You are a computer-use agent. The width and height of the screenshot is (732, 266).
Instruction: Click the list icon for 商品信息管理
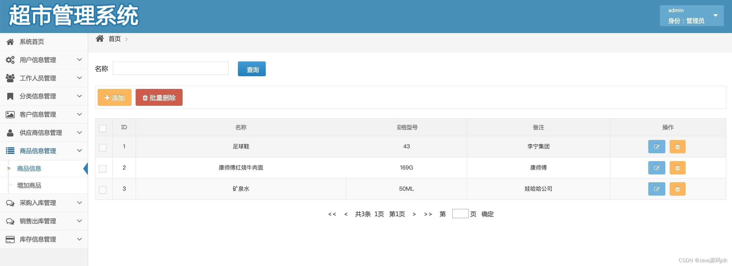click(x=10, y=151)
